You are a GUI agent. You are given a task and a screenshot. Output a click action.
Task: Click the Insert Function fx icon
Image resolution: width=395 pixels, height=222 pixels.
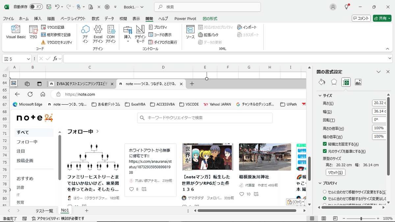[55, 59]
